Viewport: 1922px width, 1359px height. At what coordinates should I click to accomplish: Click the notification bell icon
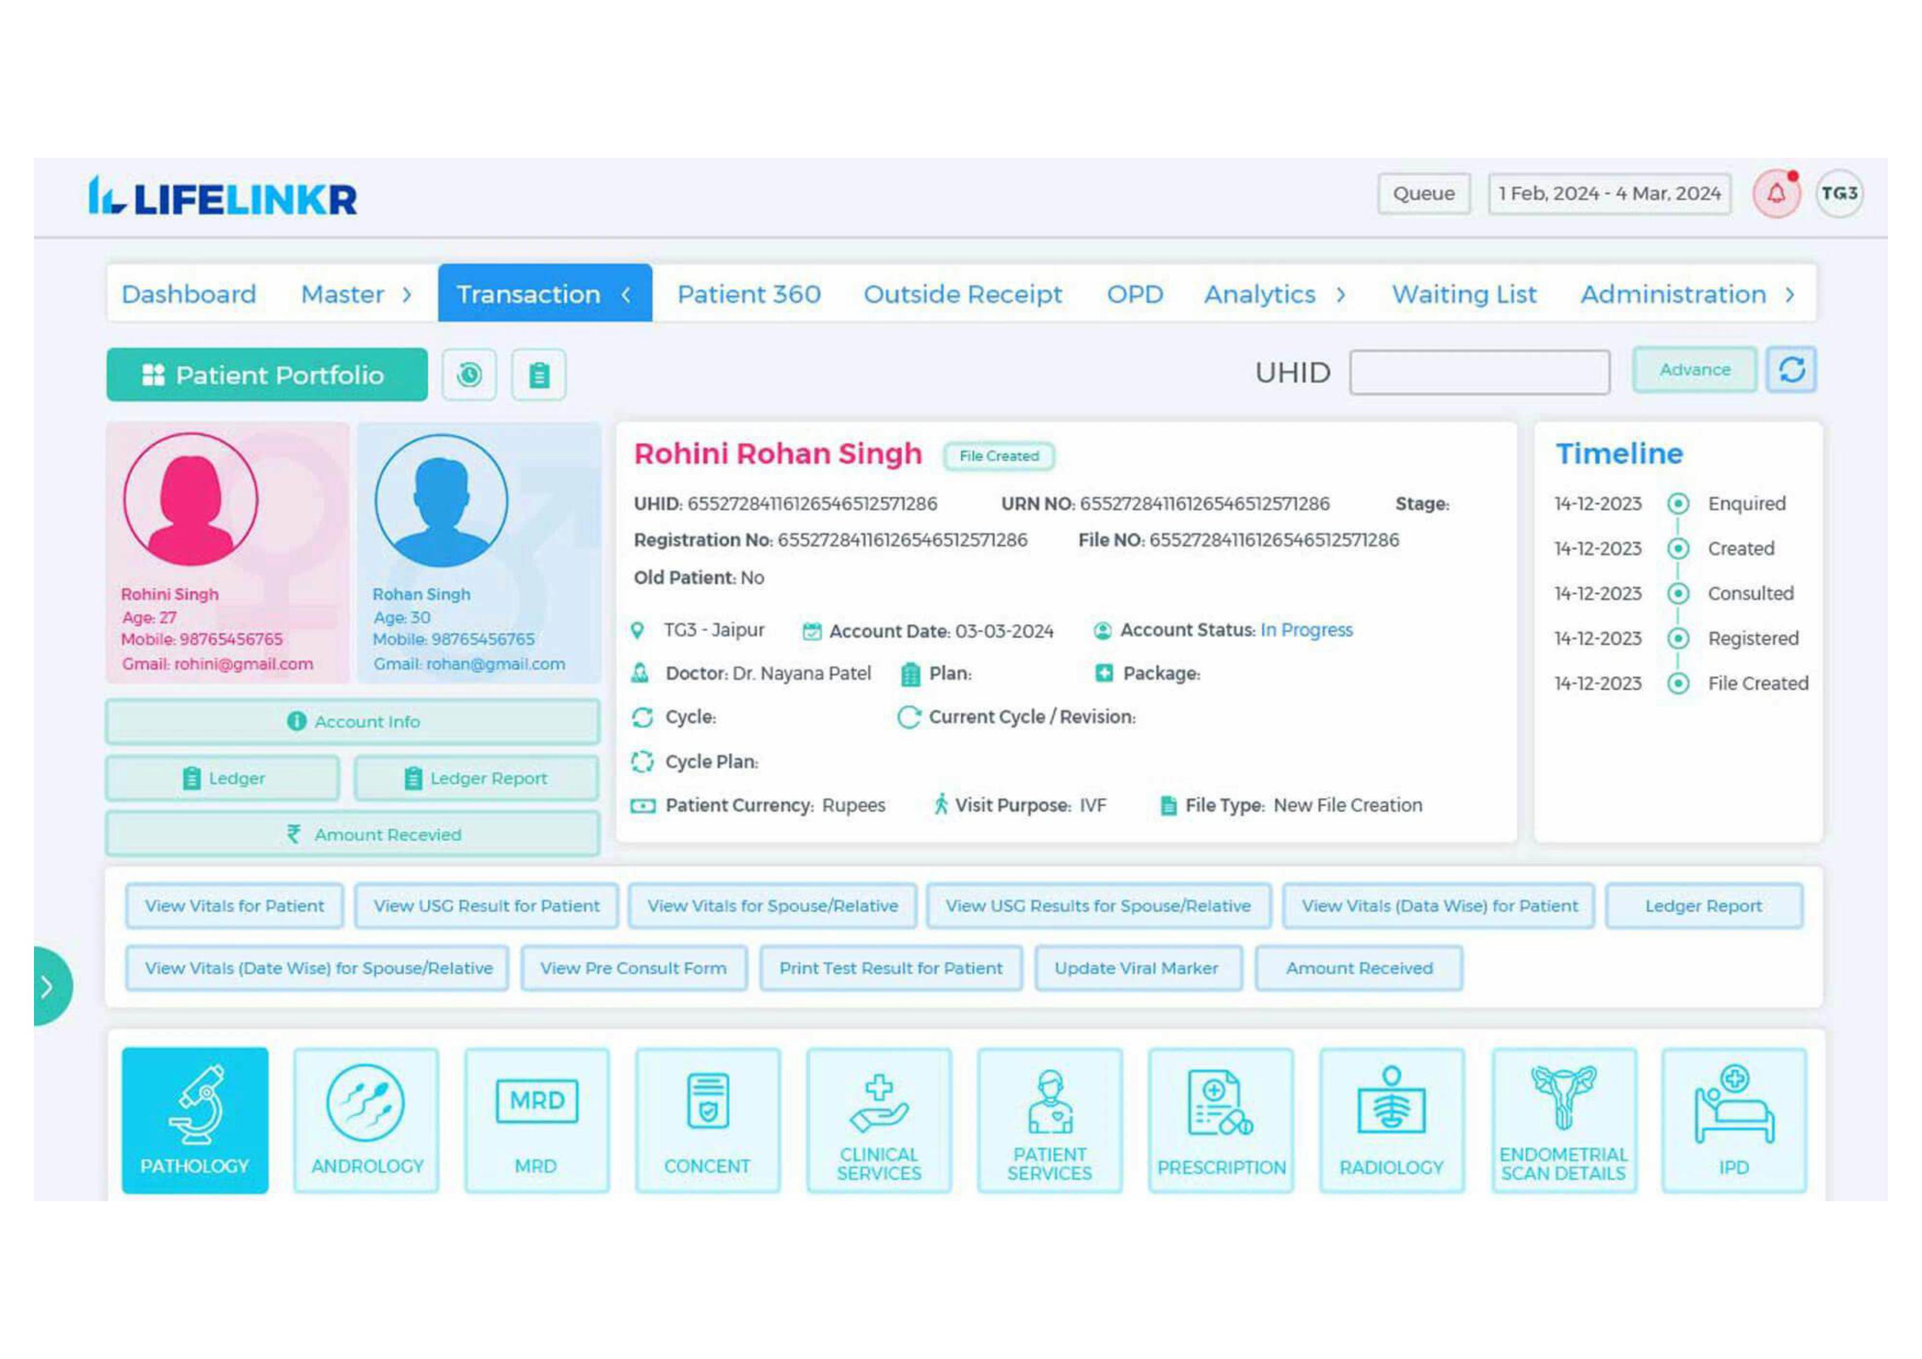(1776, 193)
